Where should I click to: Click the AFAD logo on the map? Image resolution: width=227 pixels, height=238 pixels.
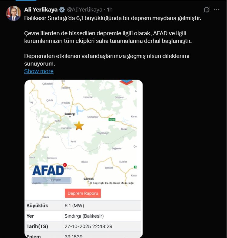48,170
